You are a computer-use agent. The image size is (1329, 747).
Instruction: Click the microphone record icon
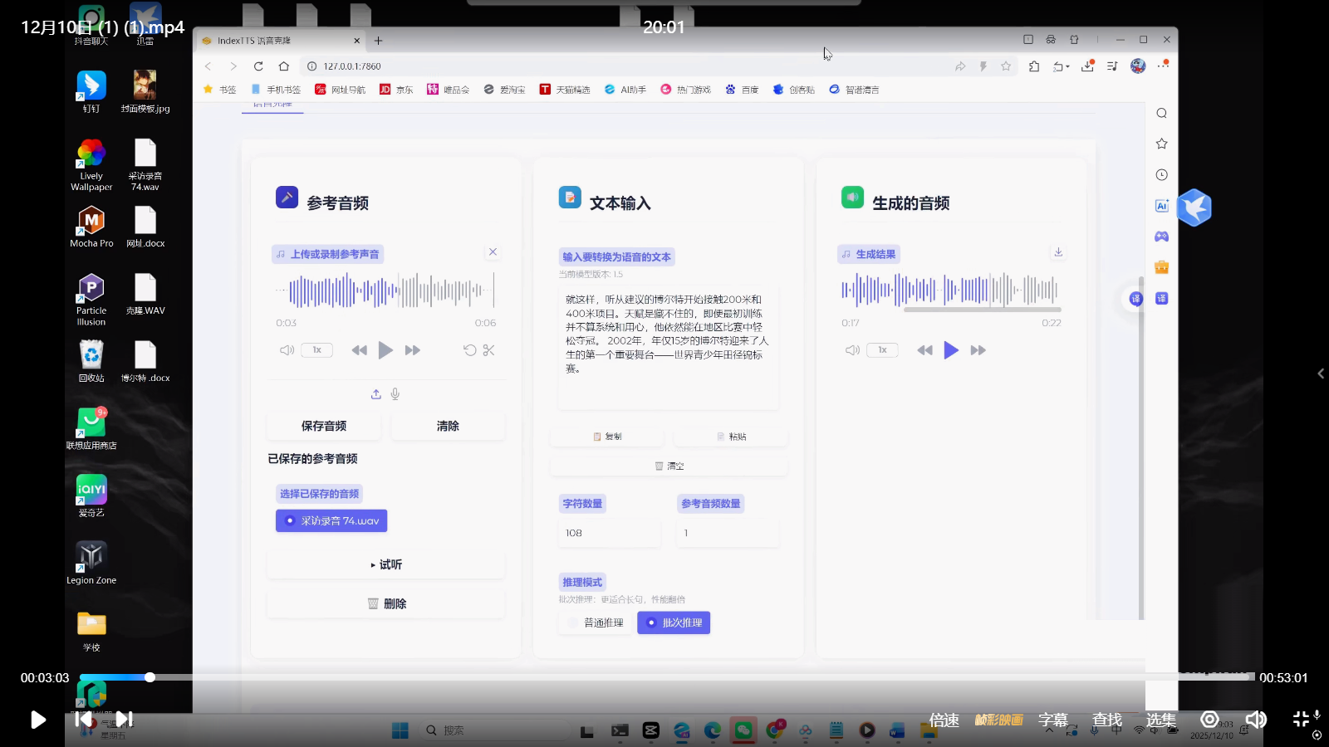[x=395, y=394]
